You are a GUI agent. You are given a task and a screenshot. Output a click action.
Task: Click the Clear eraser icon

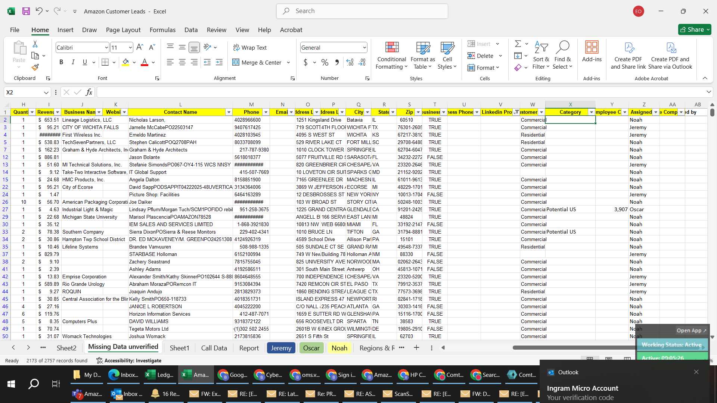pyautogui.click(x=518, y=68)
